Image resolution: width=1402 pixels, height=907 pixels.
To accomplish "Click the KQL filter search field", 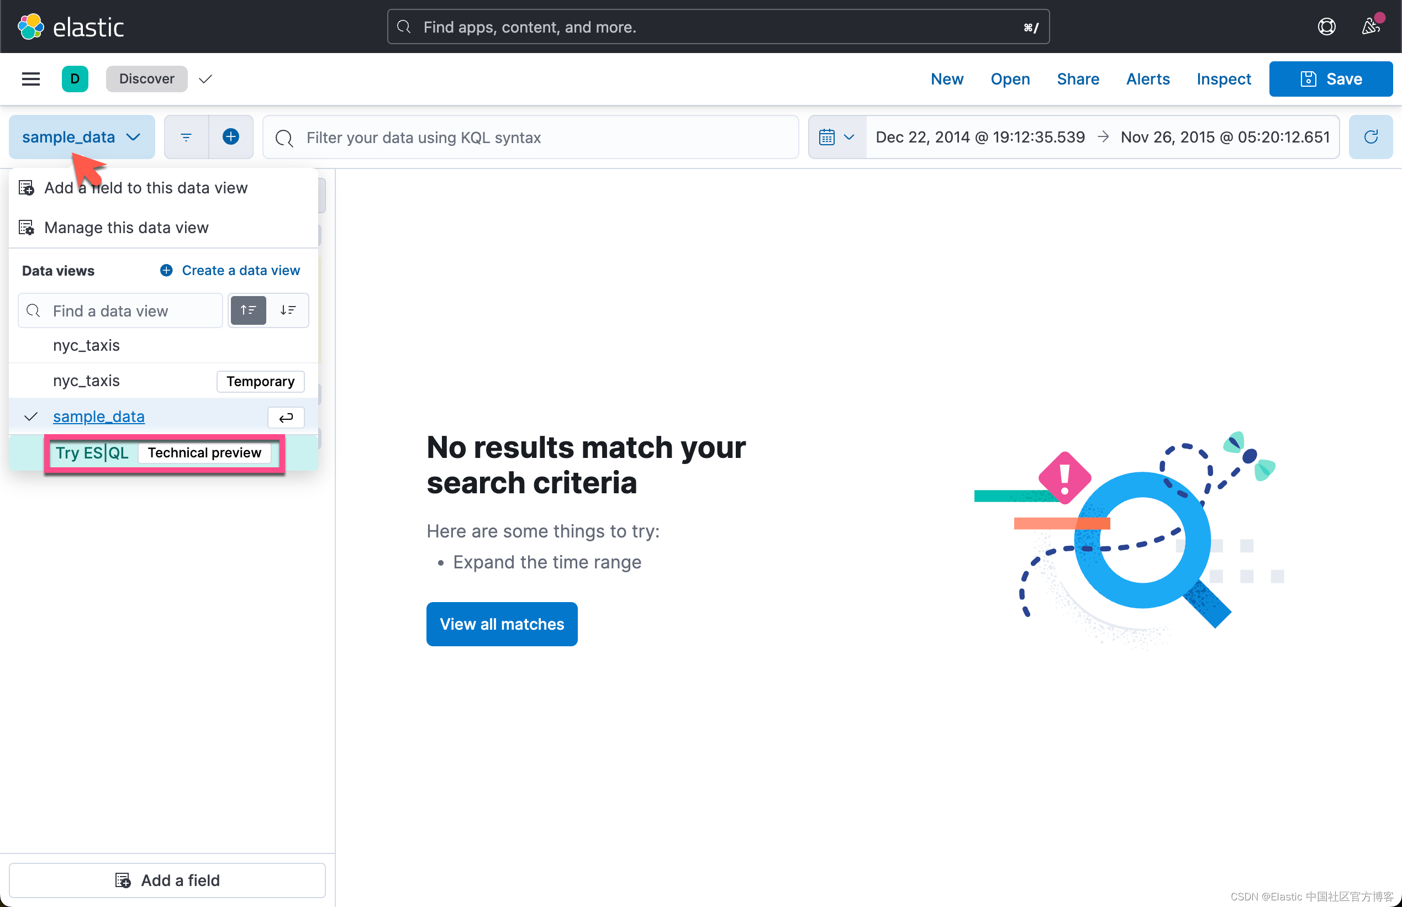I will point(530,137).
